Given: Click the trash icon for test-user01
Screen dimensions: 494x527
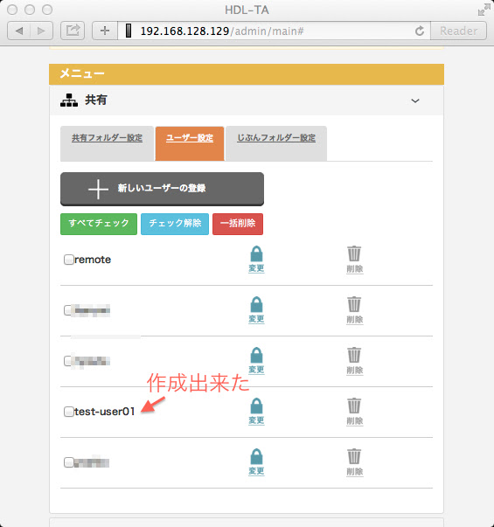Looking at the screenshot, I should pyautogui.click(x=354, y=406).
